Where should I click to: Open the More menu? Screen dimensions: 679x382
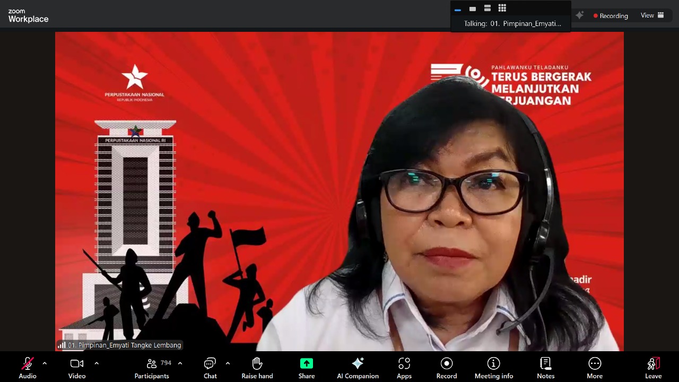pos(595,367)
